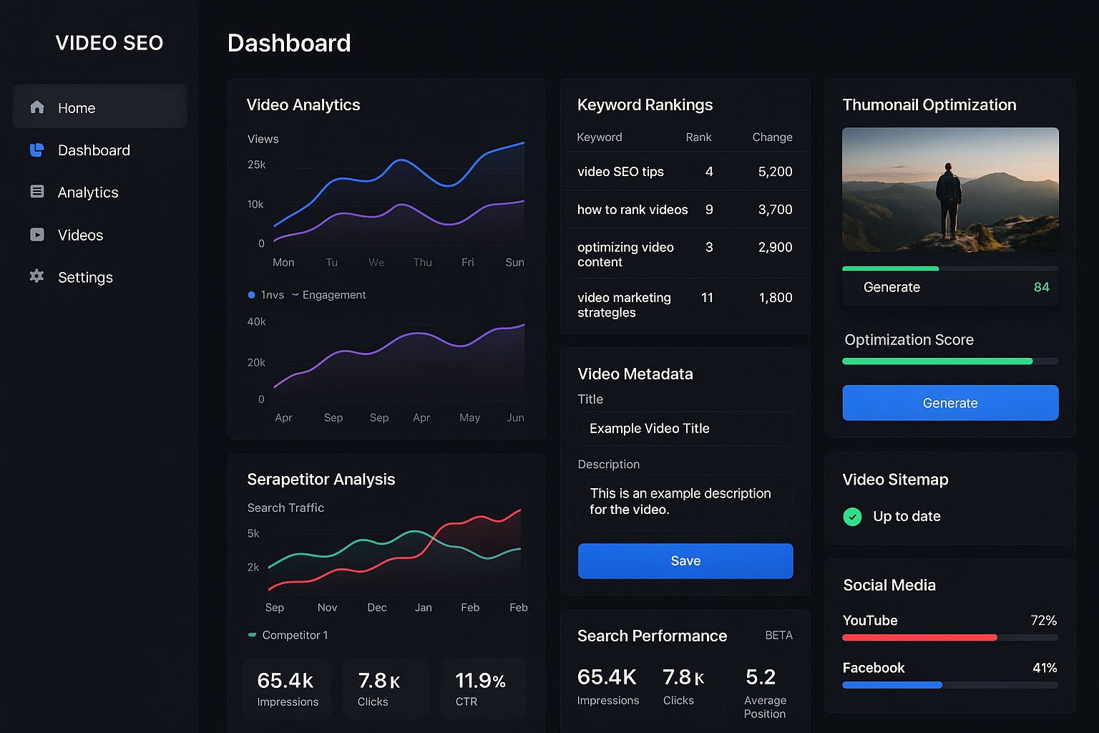Click the Dashboard pie chart icon
Viewport: 1099px width, 733px height.
pos(37,150)
